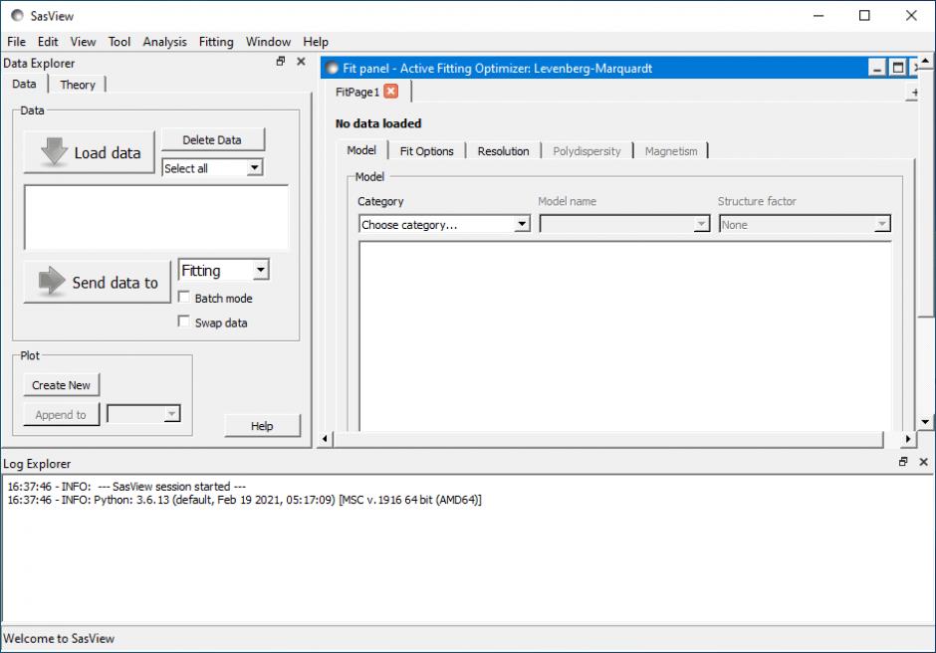This screenshot has width=936, height=653.
Task: Minimize the Fit panel subwindow
Action: (x=877, y=68)
